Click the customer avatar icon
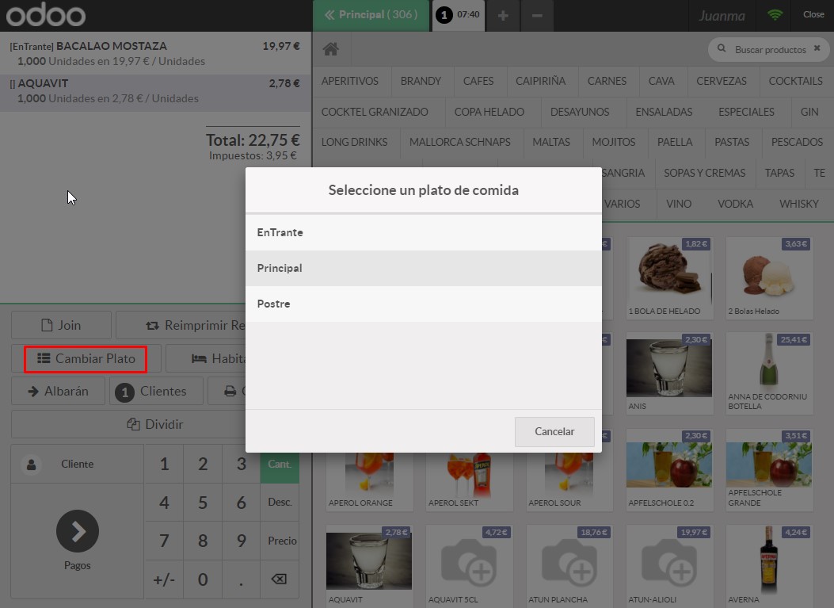 click(x=32, y=465)
